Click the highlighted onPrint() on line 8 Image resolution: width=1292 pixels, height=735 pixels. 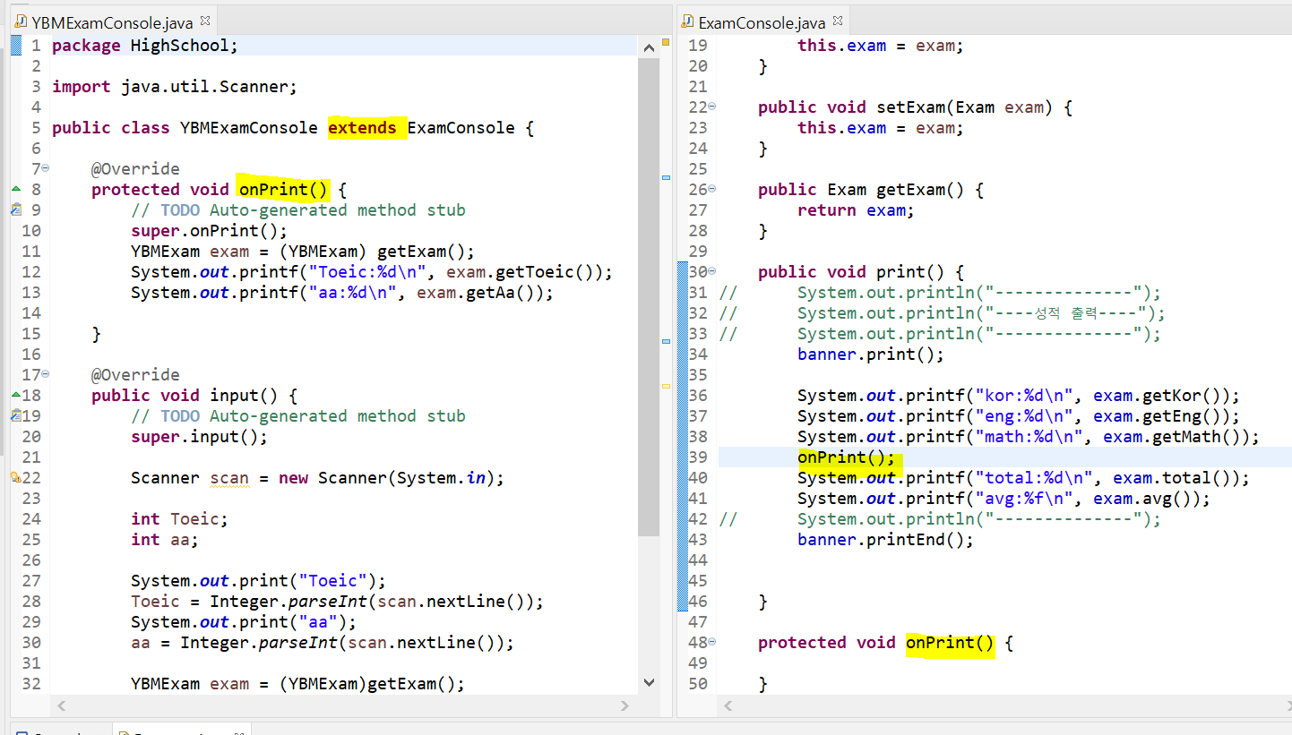pyautogui.click(x=284, y=189)
